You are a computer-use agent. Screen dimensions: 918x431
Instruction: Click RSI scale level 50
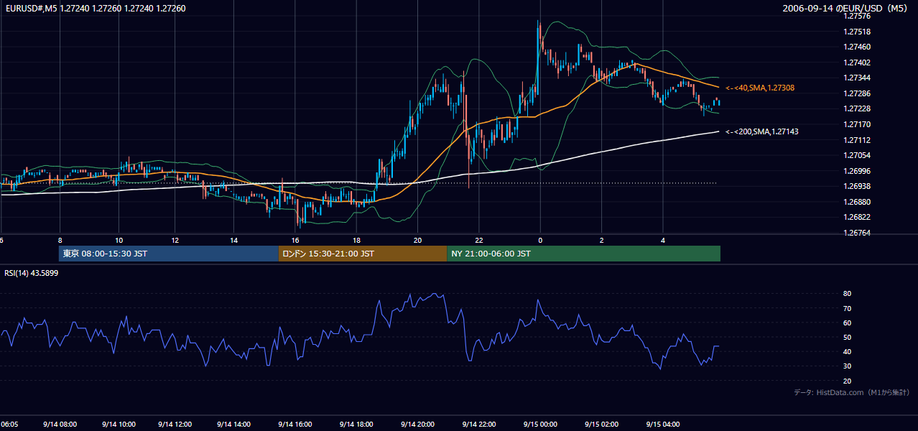tap(847, 337)
